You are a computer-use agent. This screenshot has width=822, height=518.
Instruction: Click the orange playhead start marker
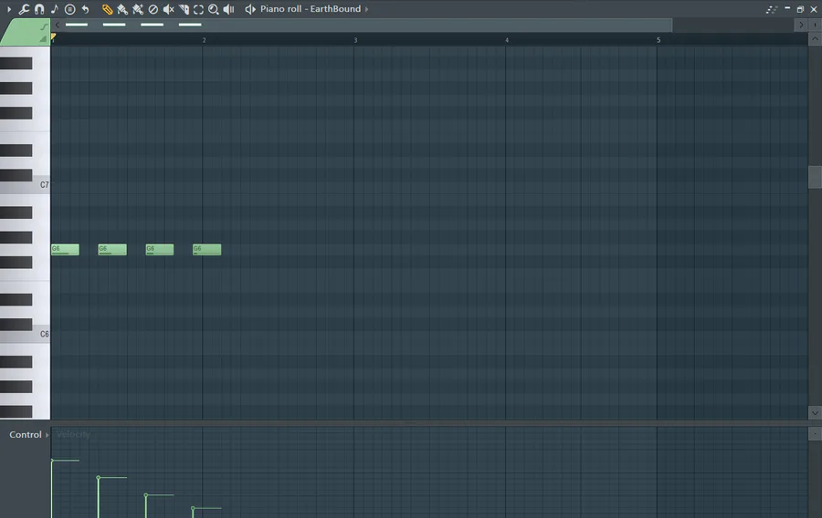[53, 36]
